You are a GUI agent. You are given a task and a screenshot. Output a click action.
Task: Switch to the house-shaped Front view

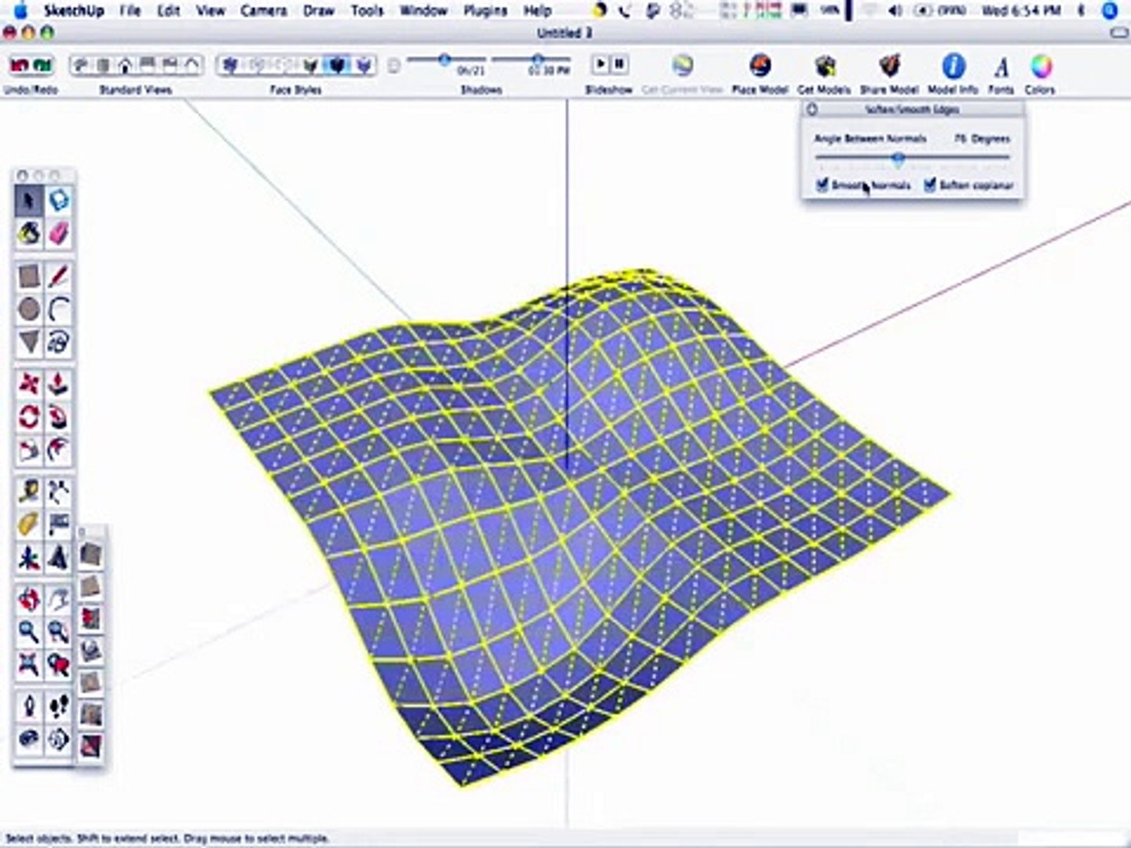(125, 65)
